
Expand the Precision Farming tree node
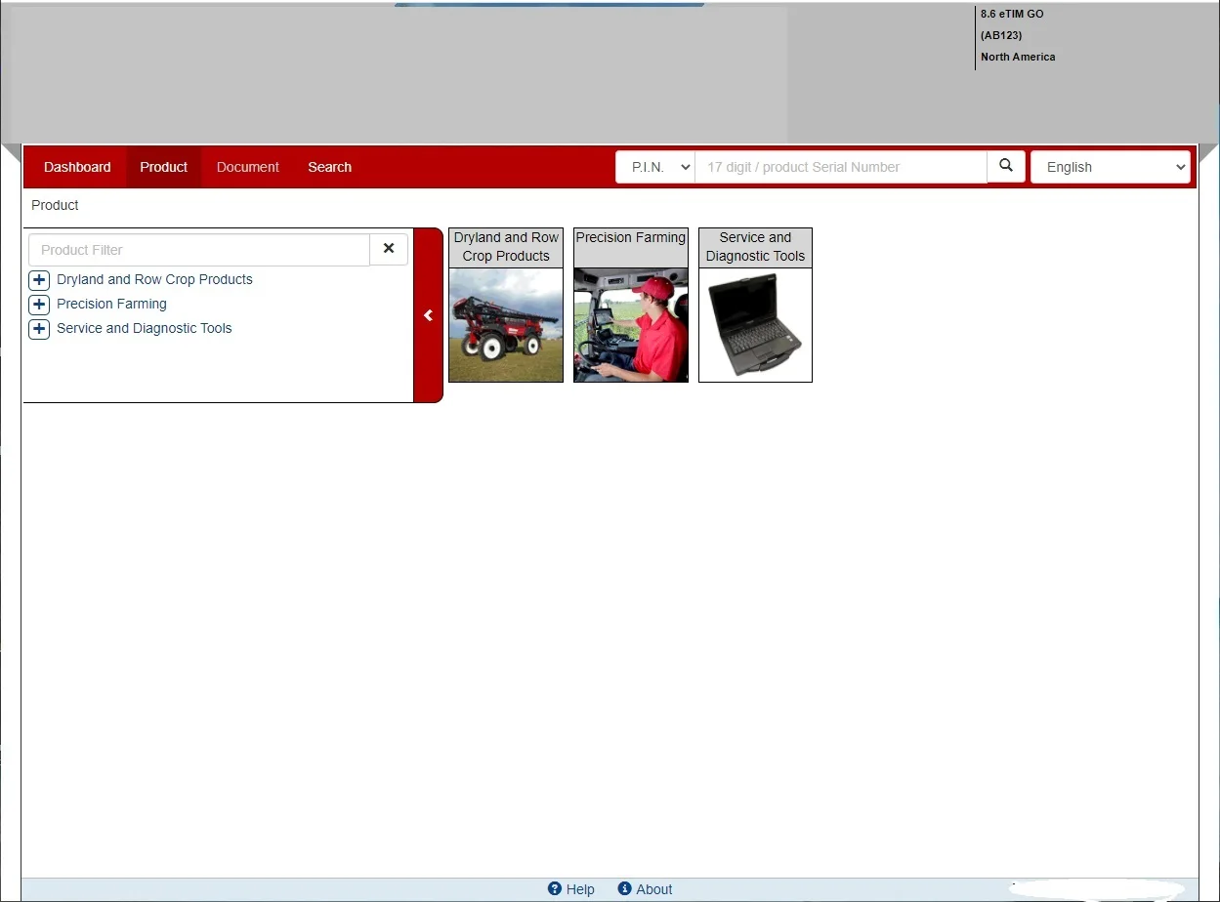click(39, 305)
